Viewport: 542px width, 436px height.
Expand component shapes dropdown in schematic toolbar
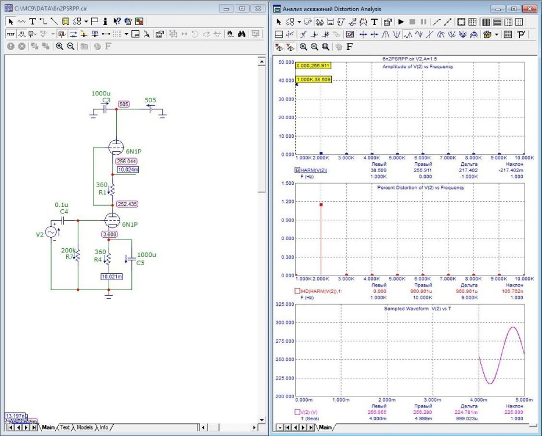(x=86, y=21)
